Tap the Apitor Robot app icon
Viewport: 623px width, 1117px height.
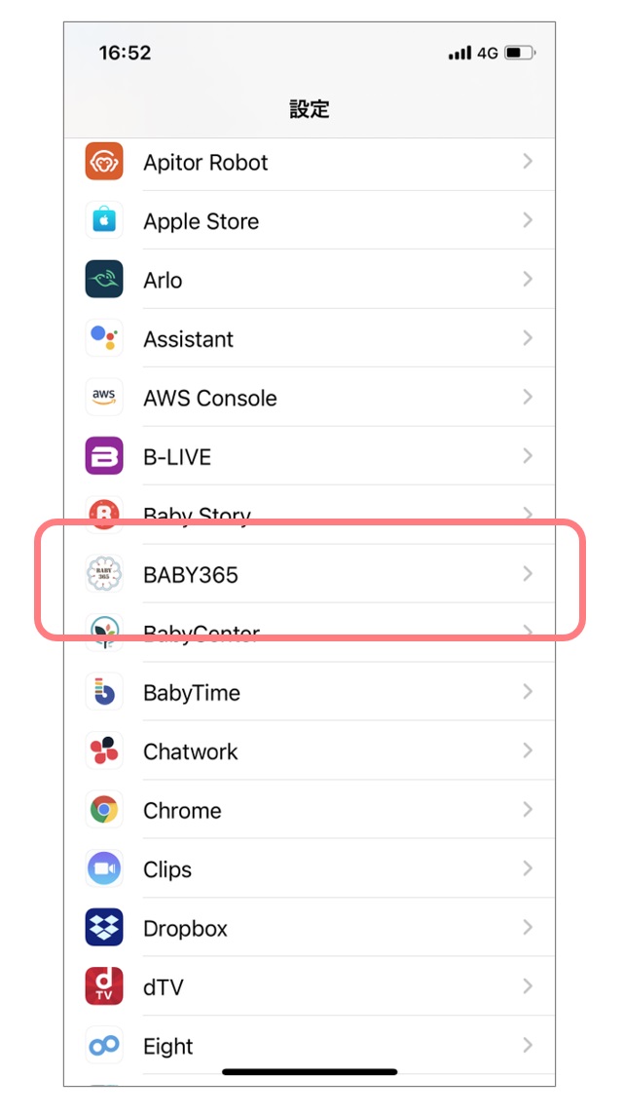point(104,162)
